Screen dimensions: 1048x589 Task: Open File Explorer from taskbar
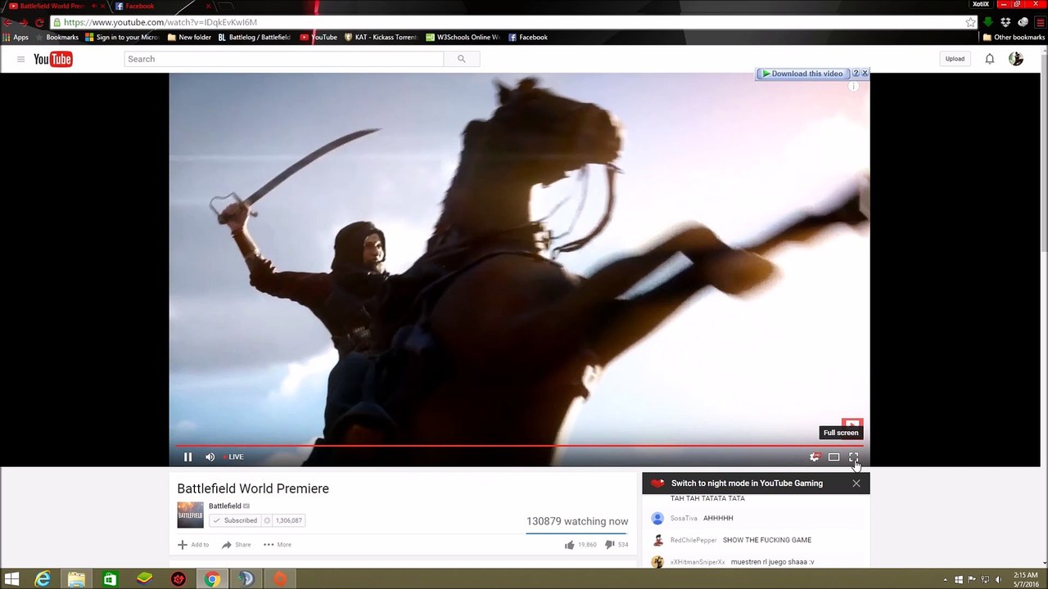coord(76,579)
